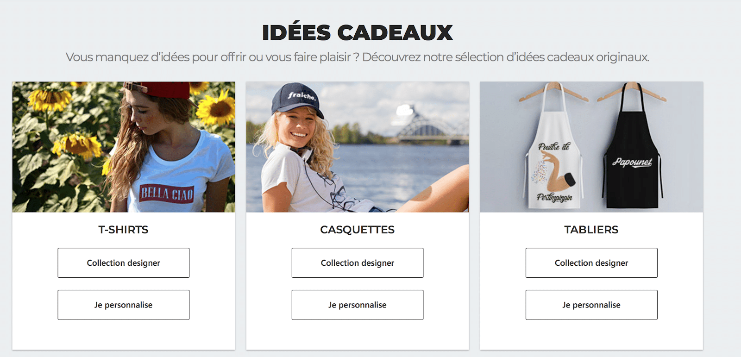Open Collection designer for T-shirts
The width and height of the screenshot is (741, 357).
pyautogui.click(x=123, y=263)
